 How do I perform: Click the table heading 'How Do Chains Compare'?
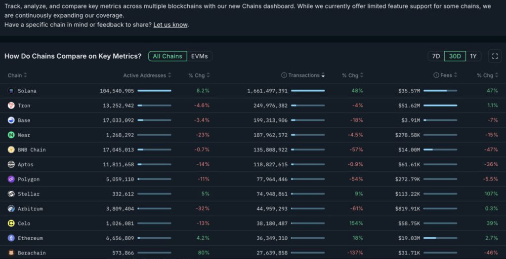click(73, 56)
